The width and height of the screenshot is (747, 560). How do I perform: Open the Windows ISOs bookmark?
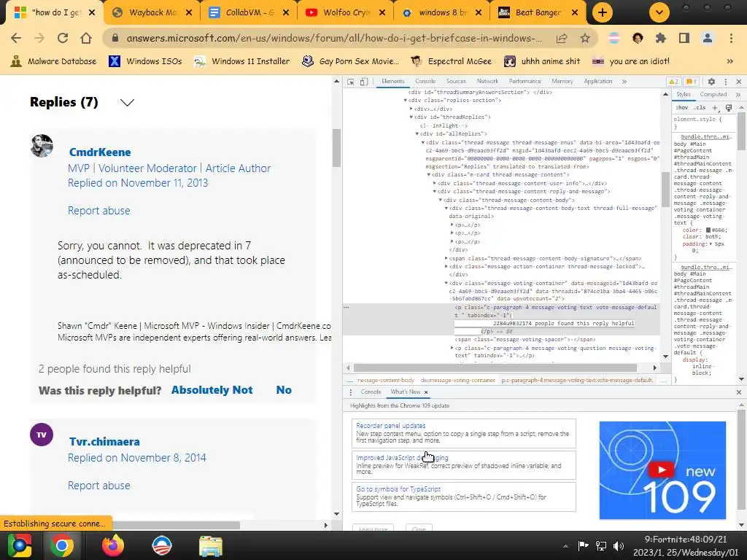[x=145, y=61]
